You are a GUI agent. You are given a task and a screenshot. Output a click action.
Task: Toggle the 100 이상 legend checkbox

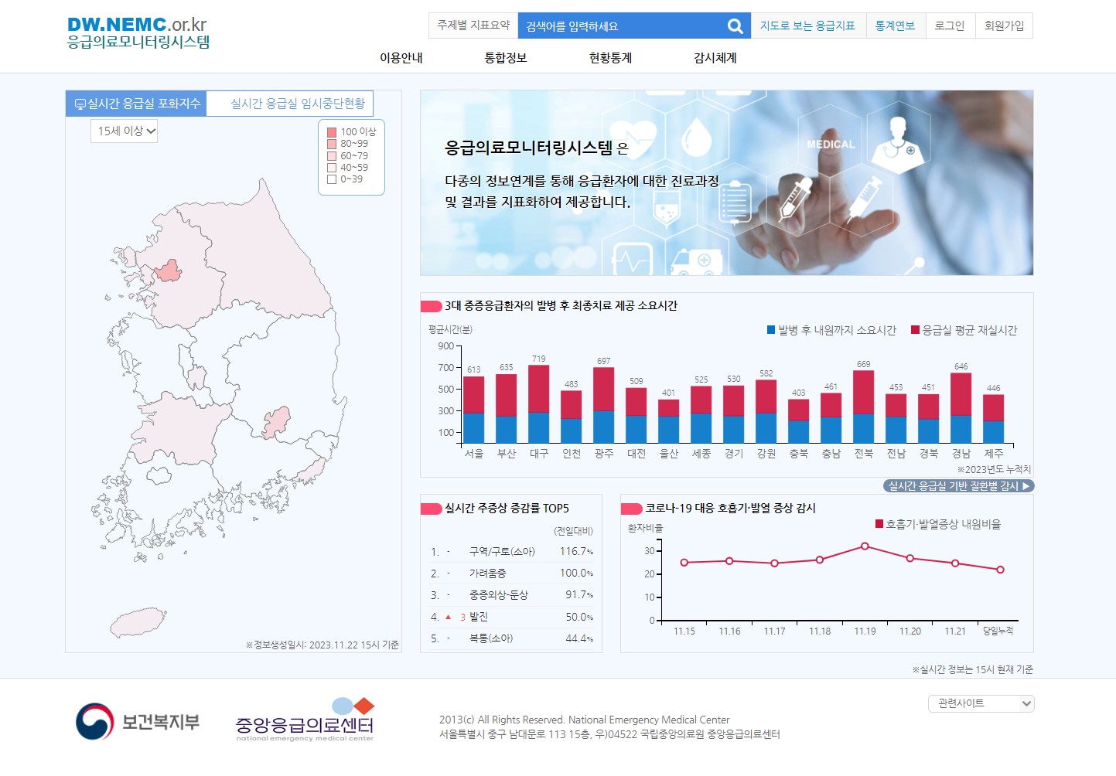pyautogui.click(x=332, y=131)
